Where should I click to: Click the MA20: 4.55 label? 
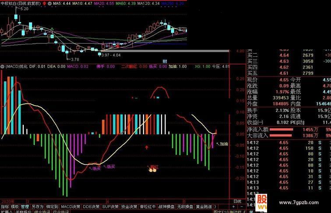tap(104, 3)
